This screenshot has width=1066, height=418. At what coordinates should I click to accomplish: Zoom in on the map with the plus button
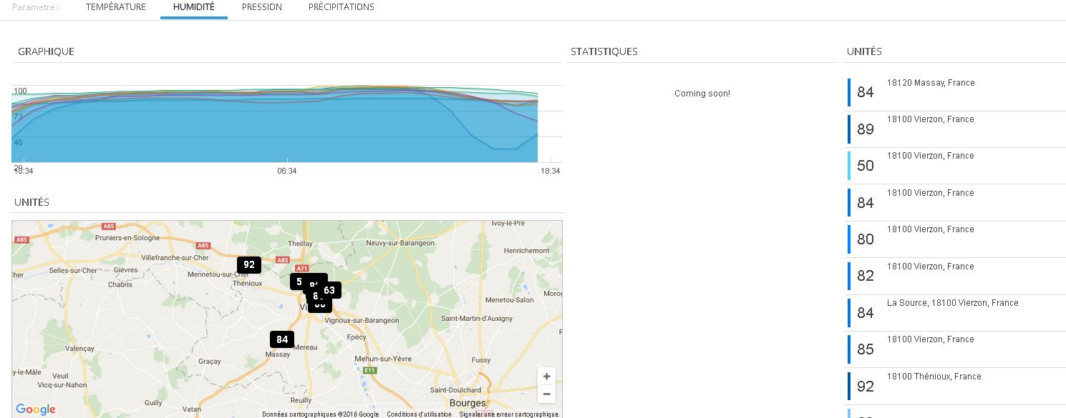[x=546, y=377]
